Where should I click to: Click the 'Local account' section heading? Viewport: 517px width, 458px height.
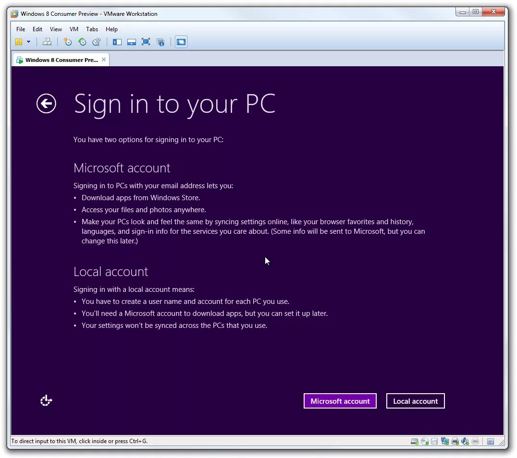click(x=111, y=272)
